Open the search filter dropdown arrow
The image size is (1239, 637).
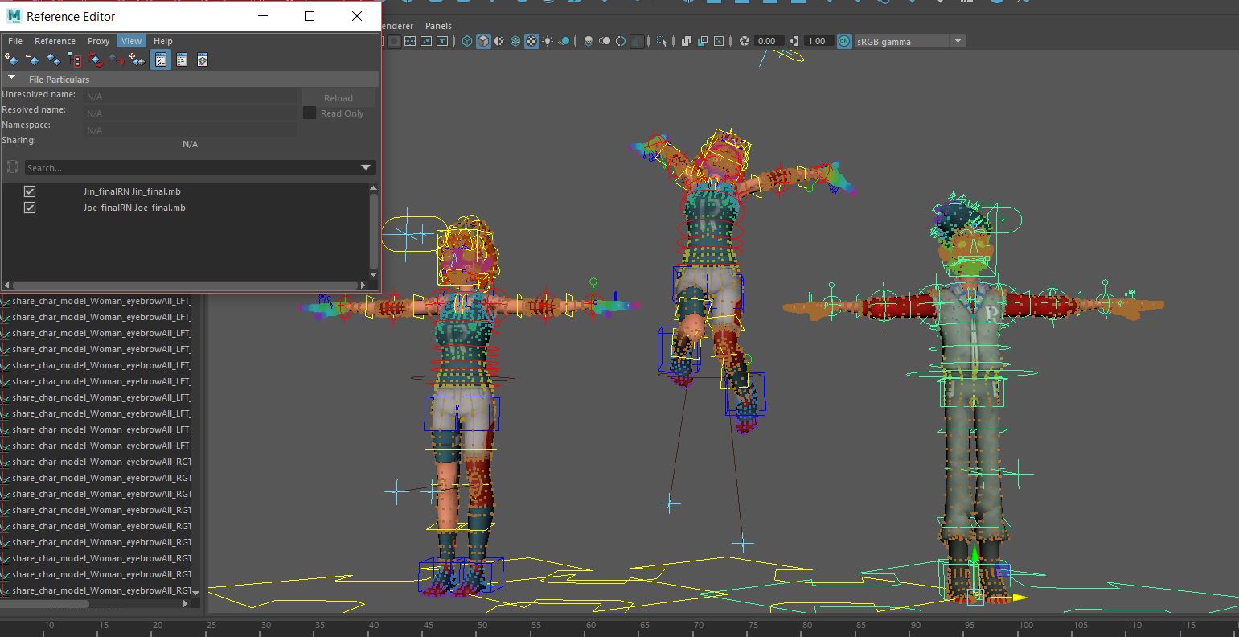click(366, 167)
